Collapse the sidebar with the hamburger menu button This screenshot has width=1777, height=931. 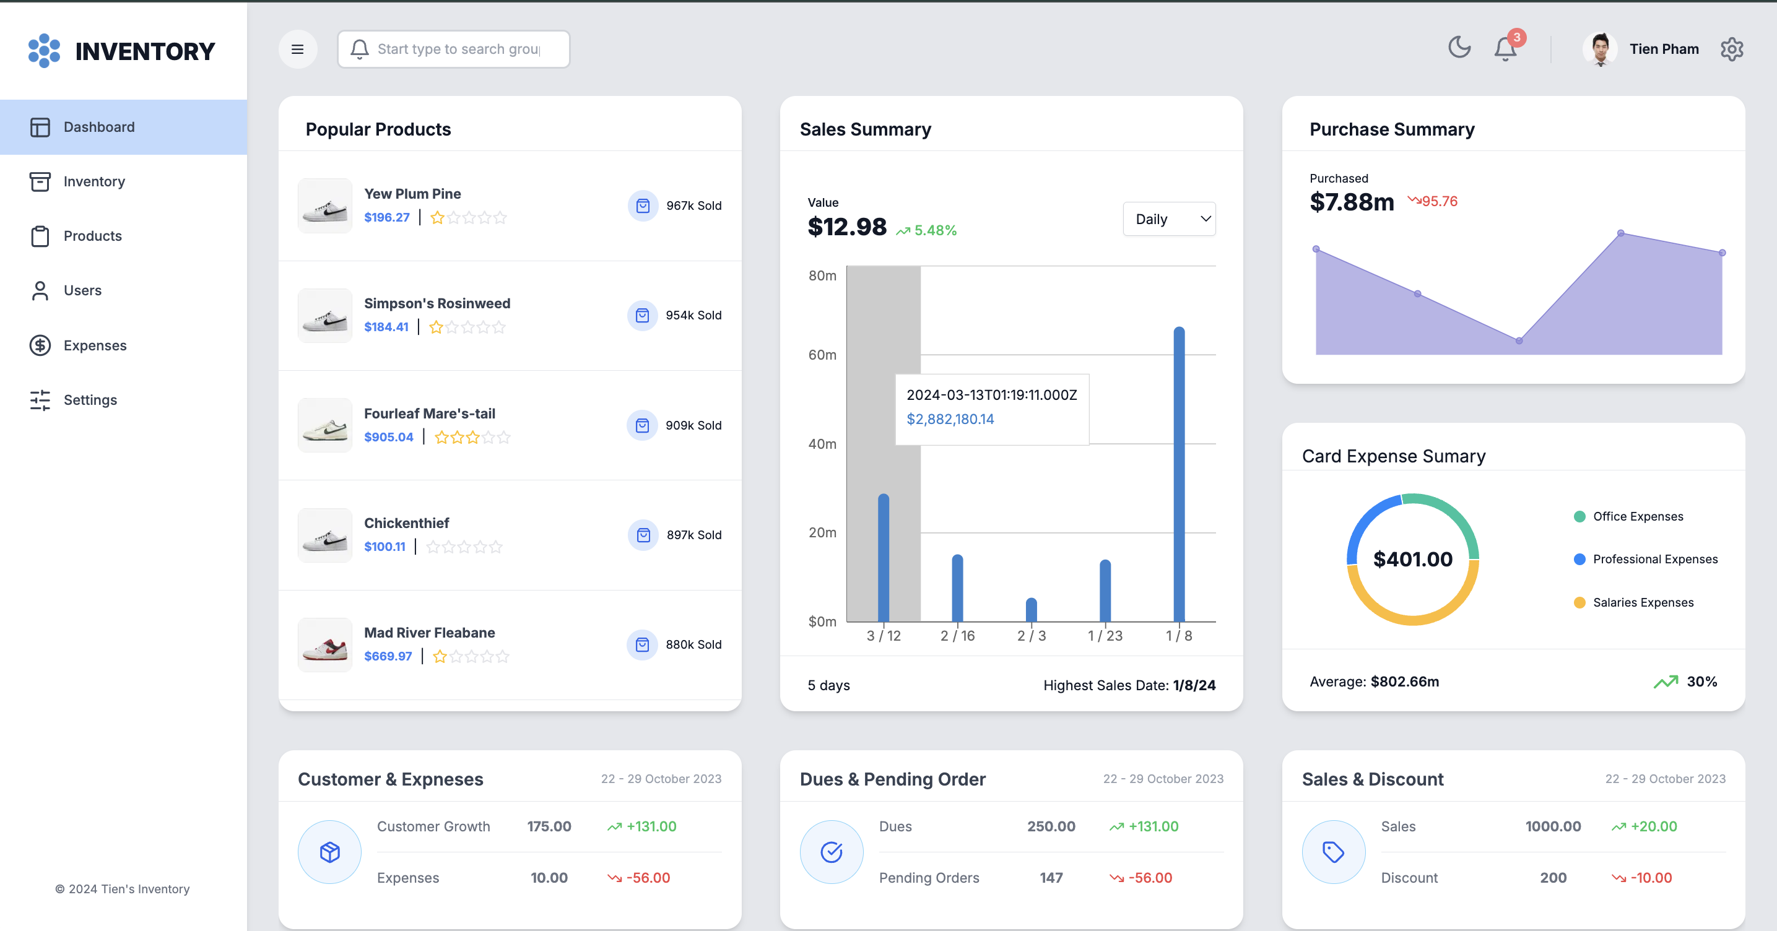(298, 49)
